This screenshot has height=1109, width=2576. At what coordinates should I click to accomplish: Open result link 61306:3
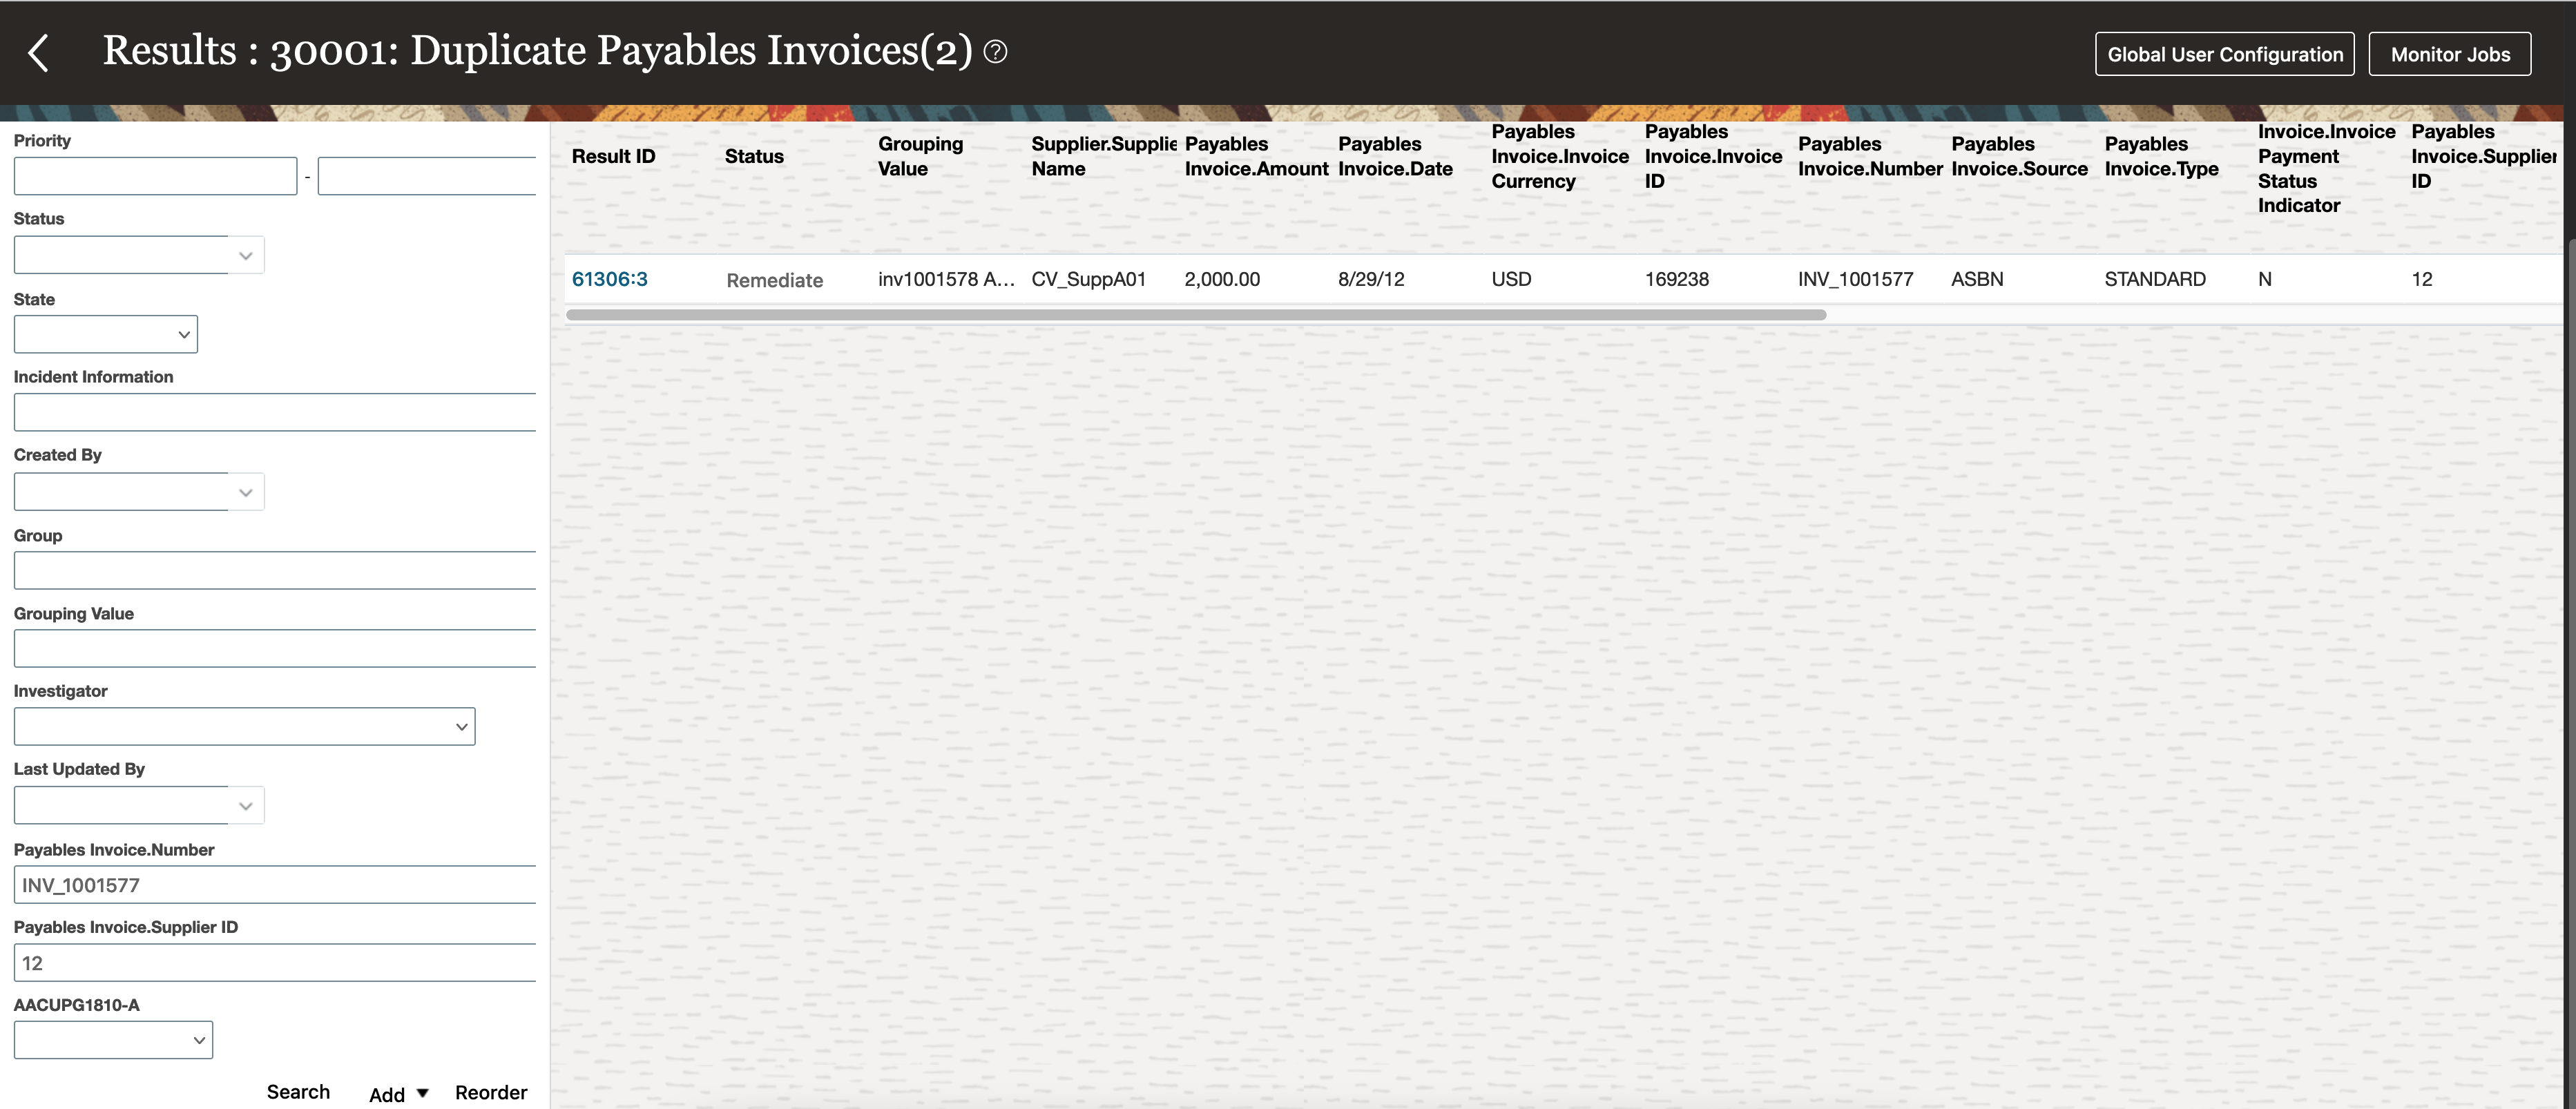point(609,279)
